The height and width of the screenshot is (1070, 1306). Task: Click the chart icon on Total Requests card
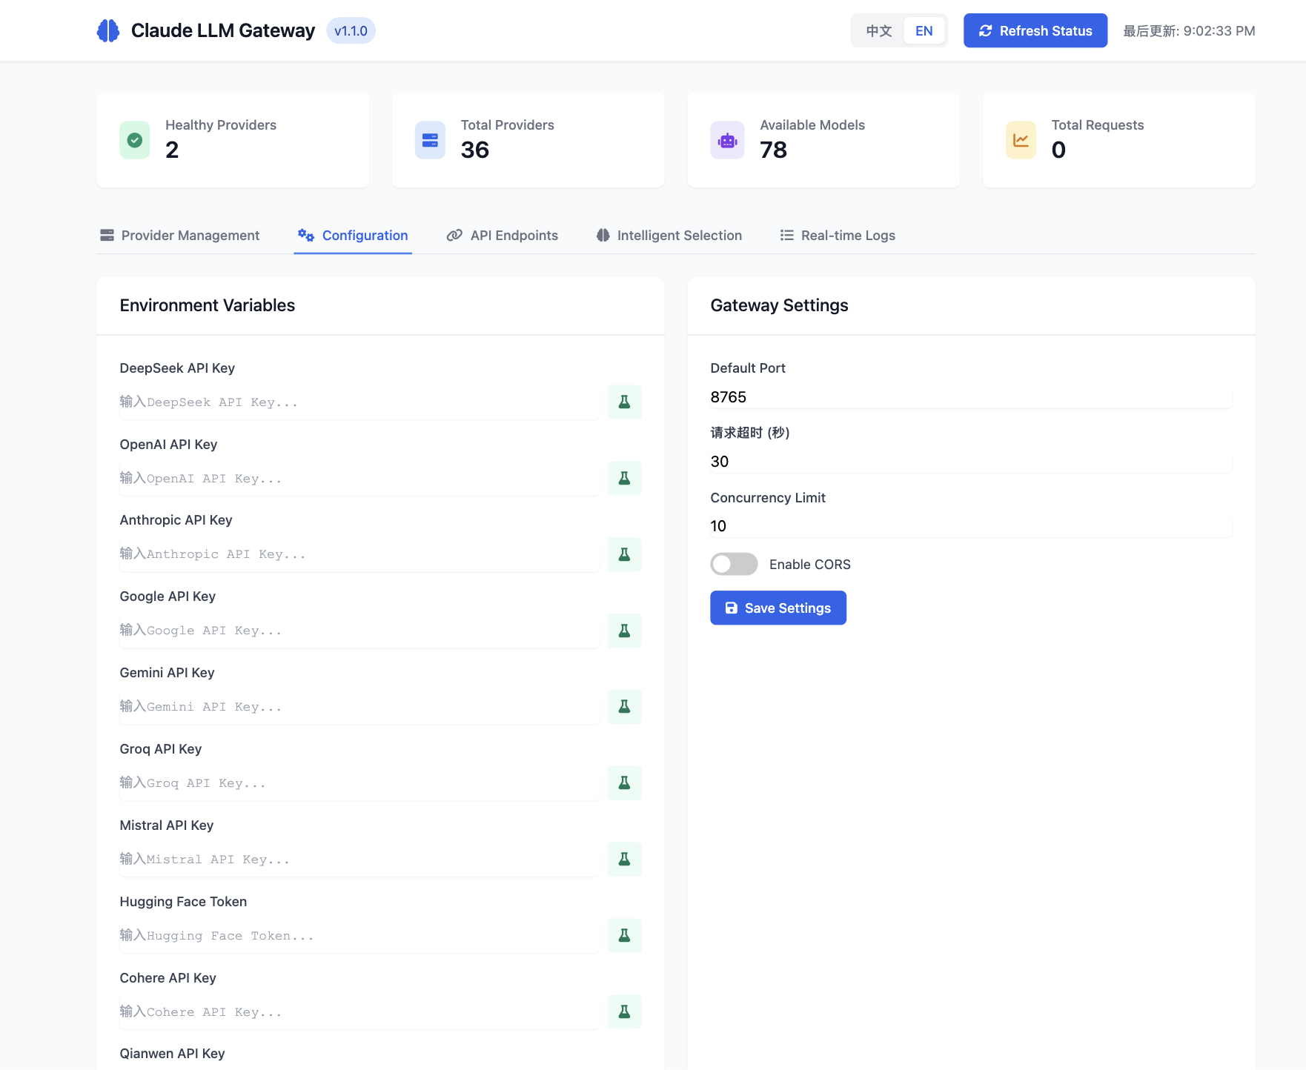[x=1021, y=140]
